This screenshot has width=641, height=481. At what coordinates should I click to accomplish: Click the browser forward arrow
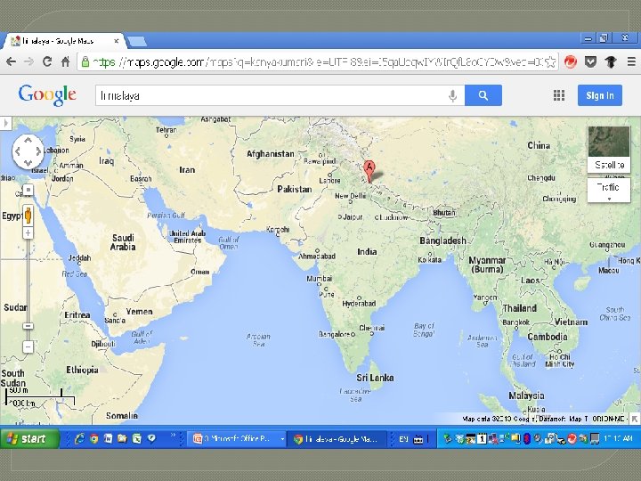pyautogui.click(x=29, y=61)
